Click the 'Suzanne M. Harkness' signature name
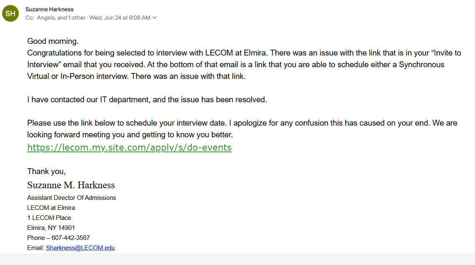475x265 pixels. tap(71, 185)
